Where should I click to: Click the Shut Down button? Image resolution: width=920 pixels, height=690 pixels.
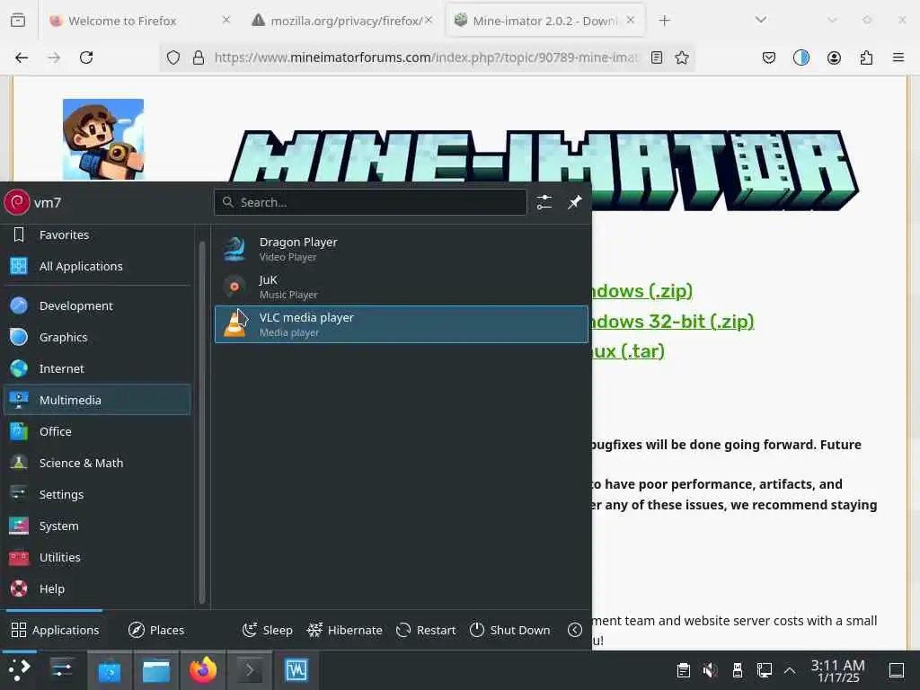(510, 630)
